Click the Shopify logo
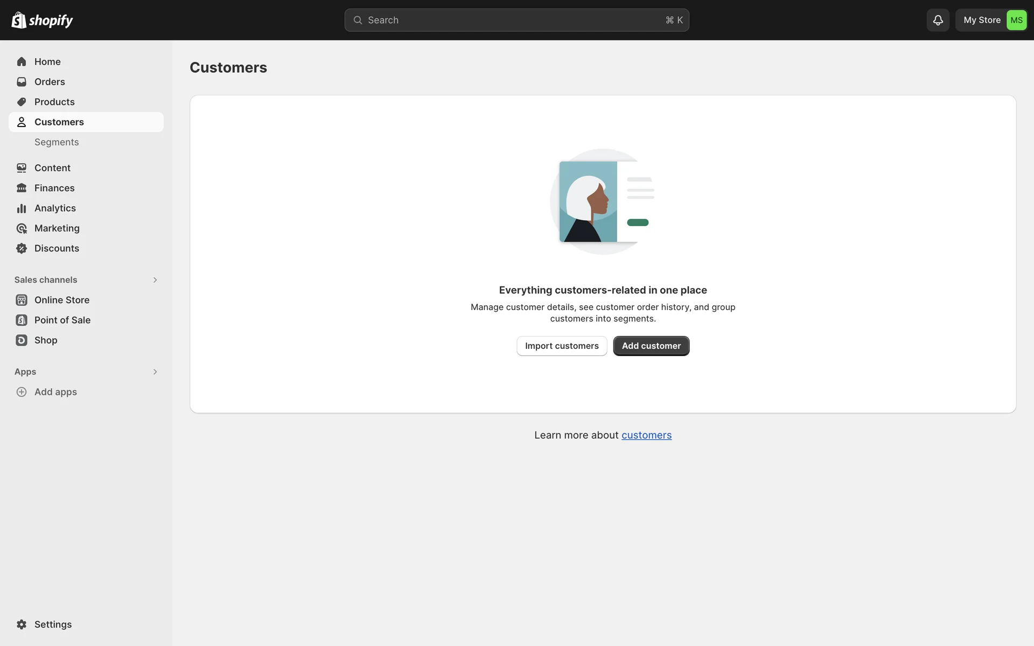1034x646 pixels. 42,20
